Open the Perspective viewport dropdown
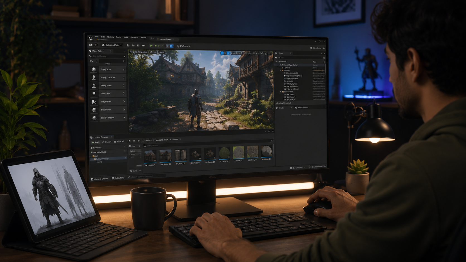466x262 pixels. 141,52
